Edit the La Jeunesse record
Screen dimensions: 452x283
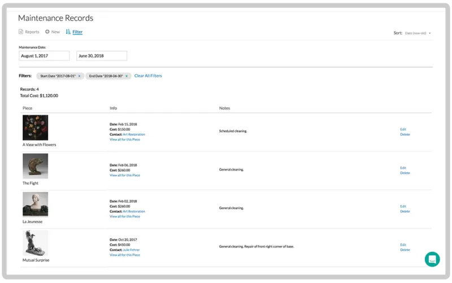tap(403, 206)
